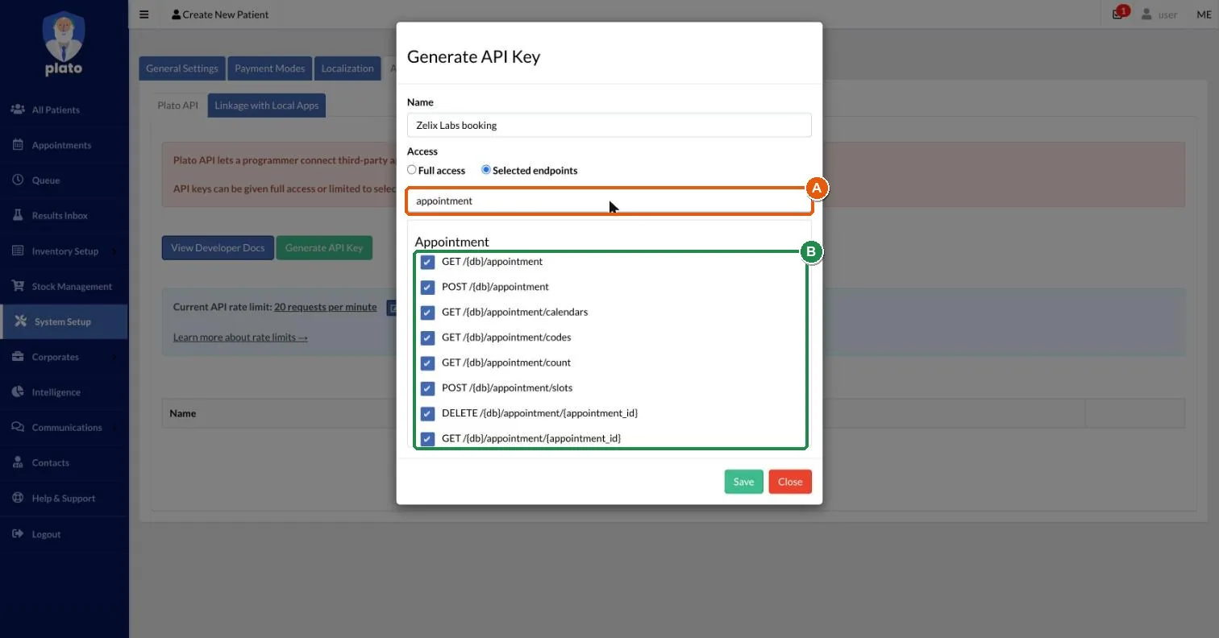
Task: Open the Localization tab
Action: click(x=347, y=68)
